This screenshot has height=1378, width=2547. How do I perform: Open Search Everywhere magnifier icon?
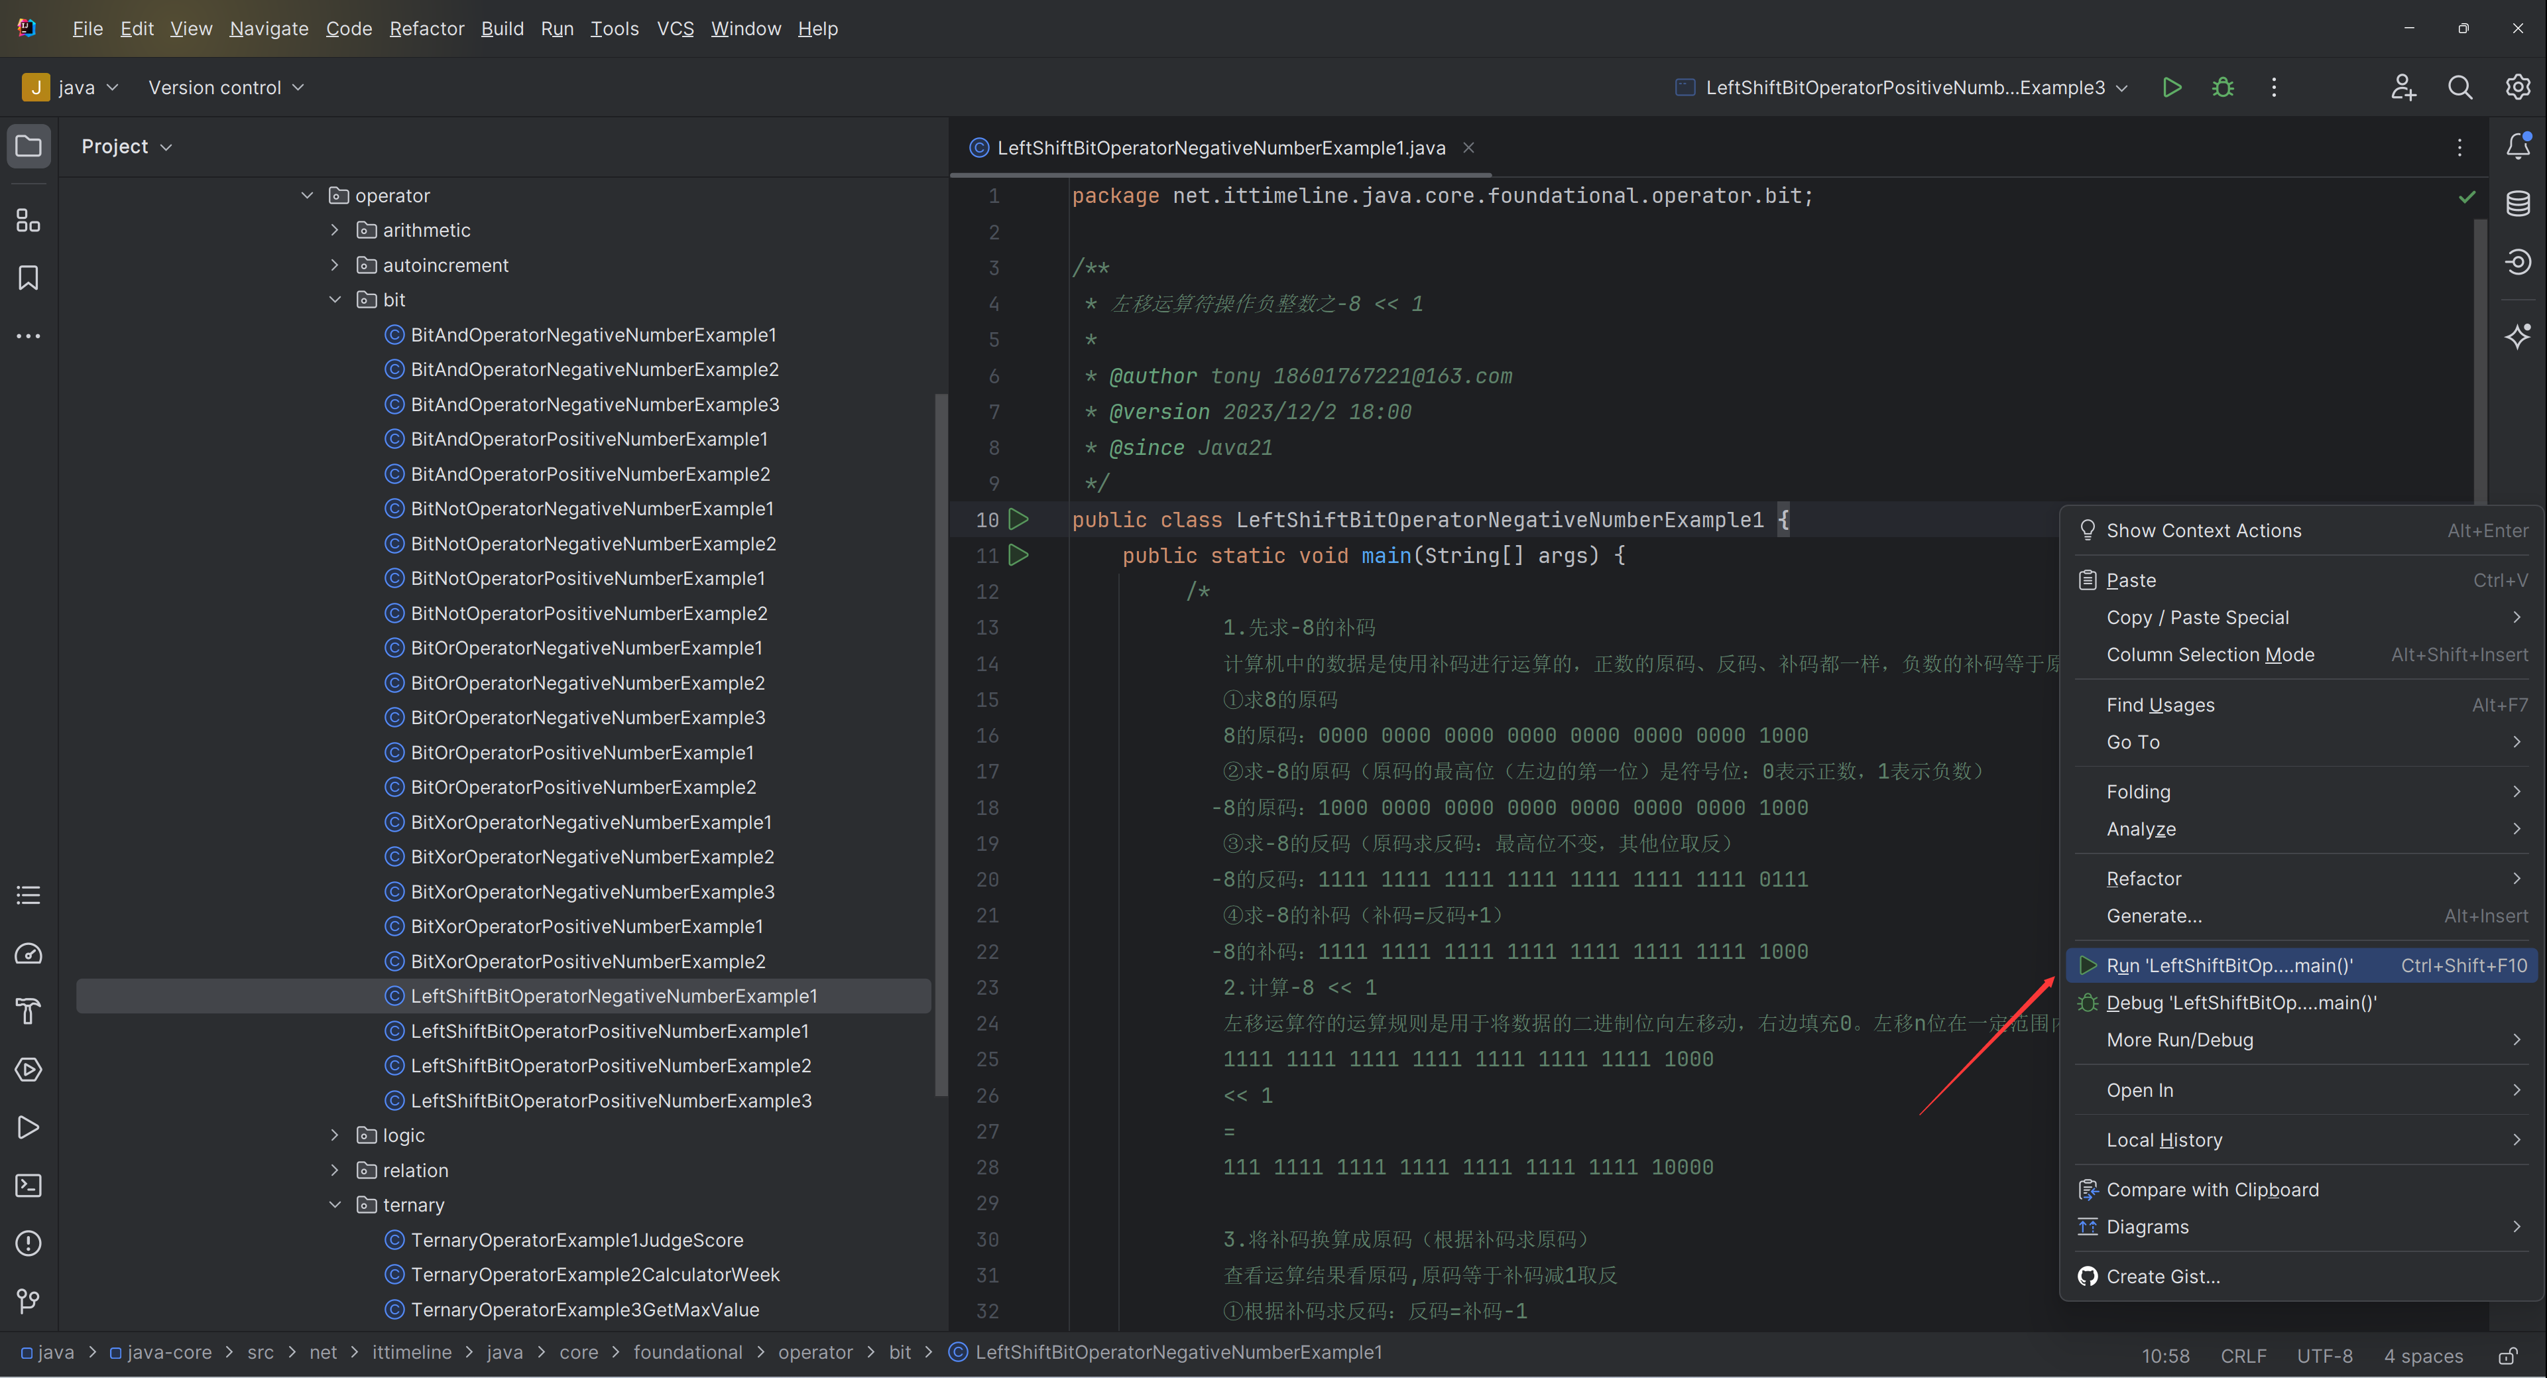pos(2460,87)
